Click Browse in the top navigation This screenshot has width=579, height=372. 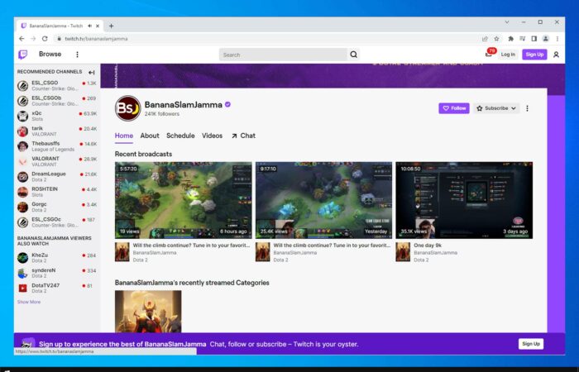[x=50, y=55]
